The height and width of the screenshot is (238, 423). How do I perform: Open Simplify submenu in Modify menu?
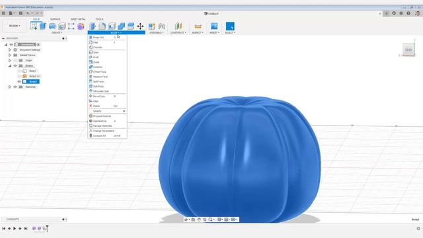[107, 111]
